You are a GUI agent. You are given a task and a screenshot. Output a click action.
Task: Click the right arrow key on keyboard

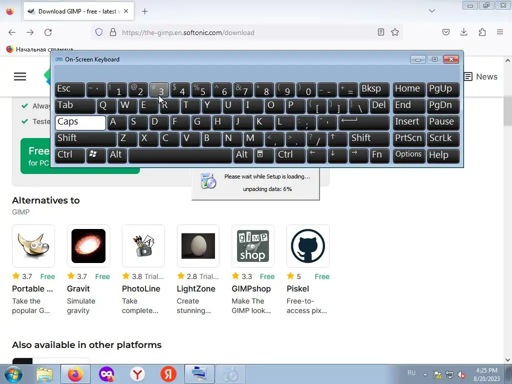358,155
